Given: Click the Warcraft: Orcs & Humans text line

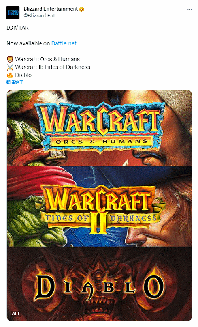Looking at the screenshot, I should pos(47,59).
